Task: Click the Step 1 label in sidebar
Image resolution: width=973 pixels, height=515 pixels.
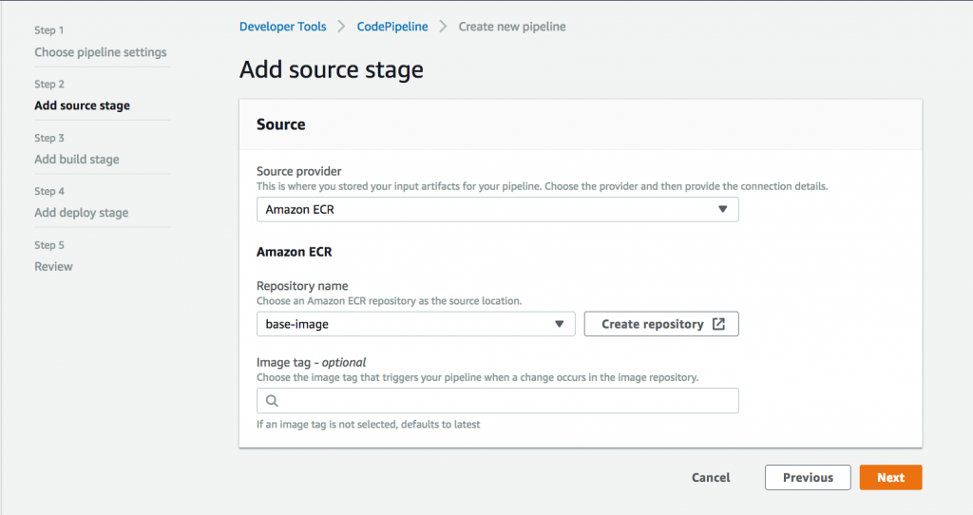Action: pos(49,30)
